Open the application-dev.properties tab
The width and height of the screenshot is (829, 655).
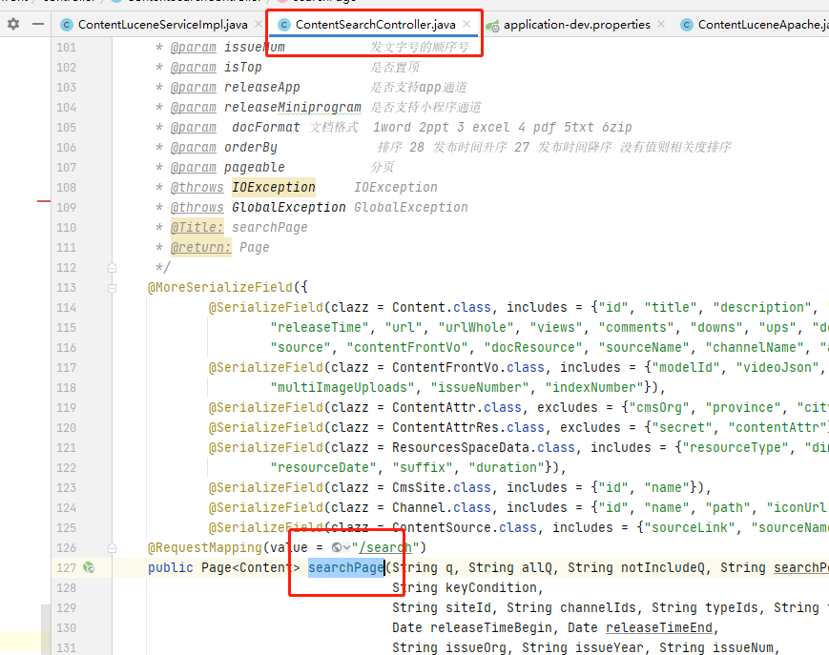[576, 25]
